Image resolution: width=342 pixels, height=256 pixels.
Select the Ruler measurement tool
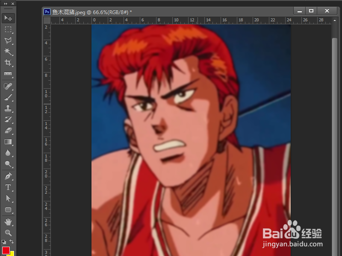8,74
